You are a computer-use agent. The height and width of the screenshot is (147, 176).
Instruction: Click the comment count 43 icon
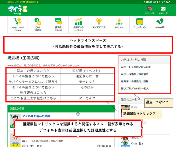click(x=38, y=146)
